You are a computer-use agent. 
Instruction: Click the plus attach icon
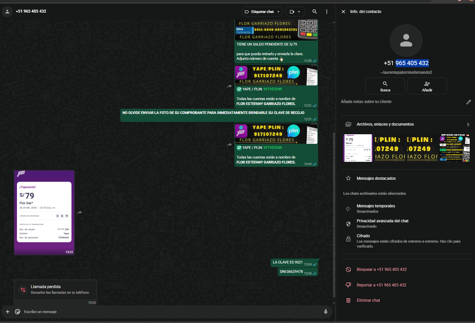point(8,312)
